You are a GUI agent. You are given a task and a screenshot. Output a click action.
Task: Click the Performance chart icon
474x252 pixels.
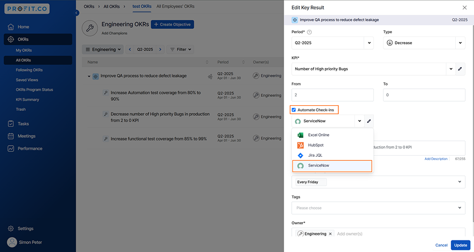pyautogui.click(x=11, y=148)
